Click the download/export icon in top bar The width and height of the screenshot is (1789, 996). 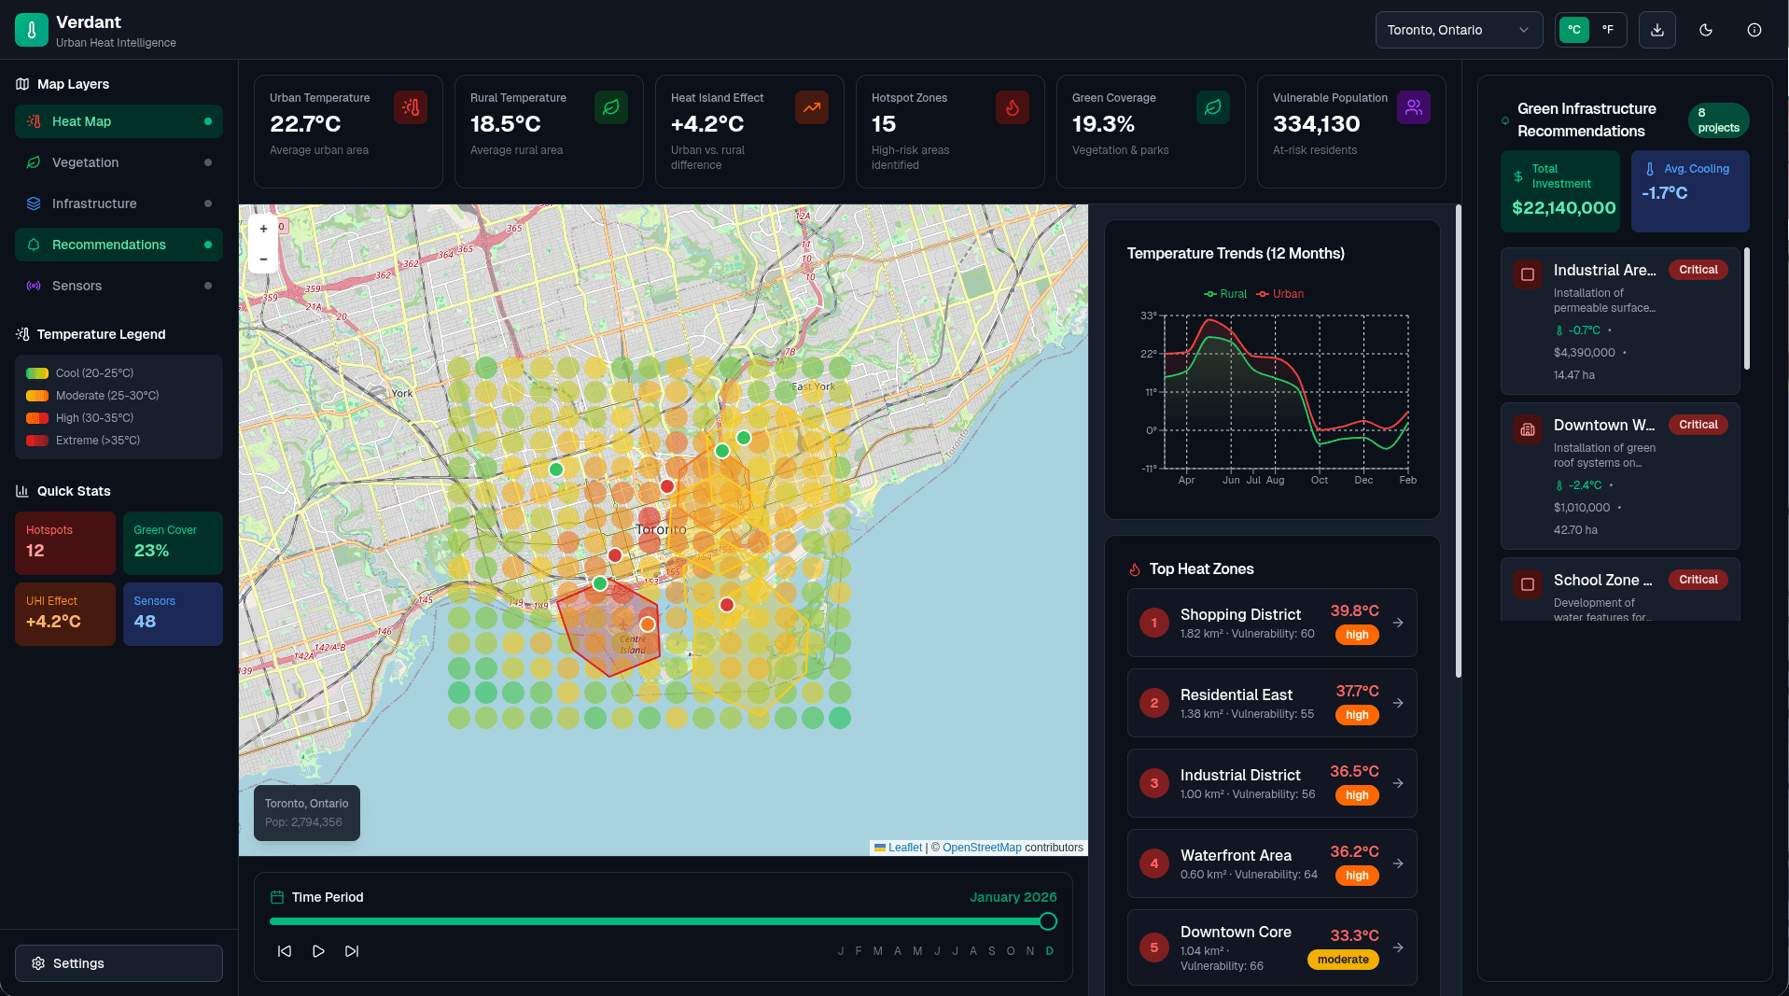pyautogui.click(x=1656, y=29)
